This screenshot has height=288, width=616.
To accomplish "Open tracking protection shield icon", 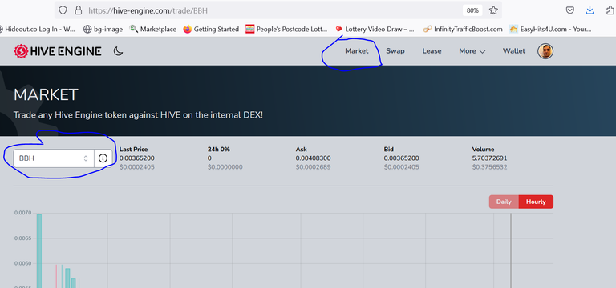I will coord(63,10).
